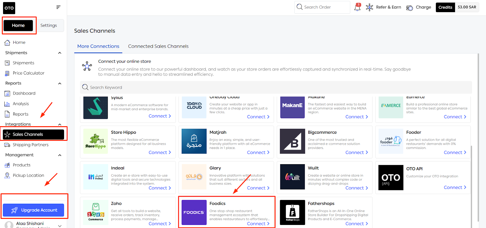The height and width of the screenshot is (228, 486).
Task: Click the Fathershops logo
Action: [293, 212]
